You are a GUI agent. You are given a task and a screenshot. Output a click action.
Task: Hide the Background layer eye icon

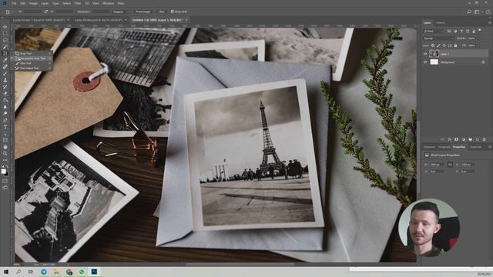pyautogui.click(x=425, y=62)
